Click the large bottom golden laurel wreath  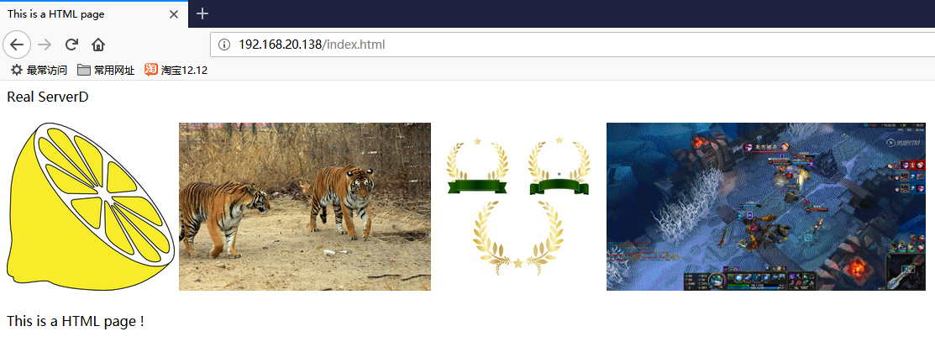point(518,238)
